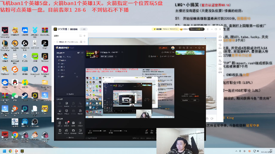Click headset icon in Douyu title bar
The image size is (275, 154).
pyautogui.click(x=184, y=48)
